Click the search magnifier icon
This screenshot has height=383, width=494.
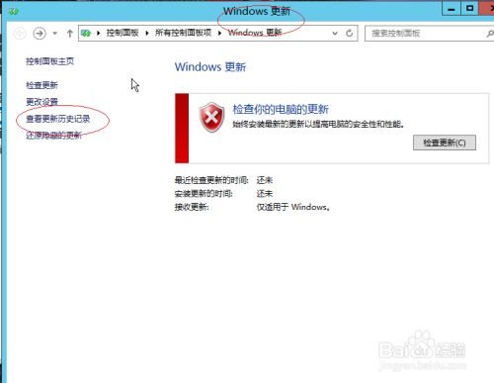(490, 34)
